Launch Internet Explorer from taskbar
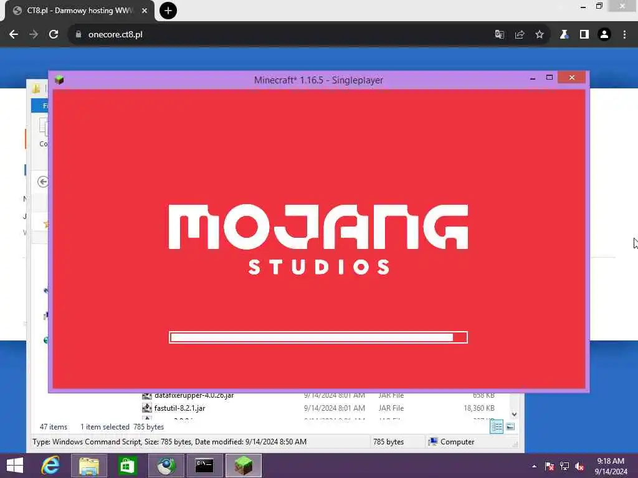Image resolution: width=638 pixels, height=478 pixels. [51, 466]
